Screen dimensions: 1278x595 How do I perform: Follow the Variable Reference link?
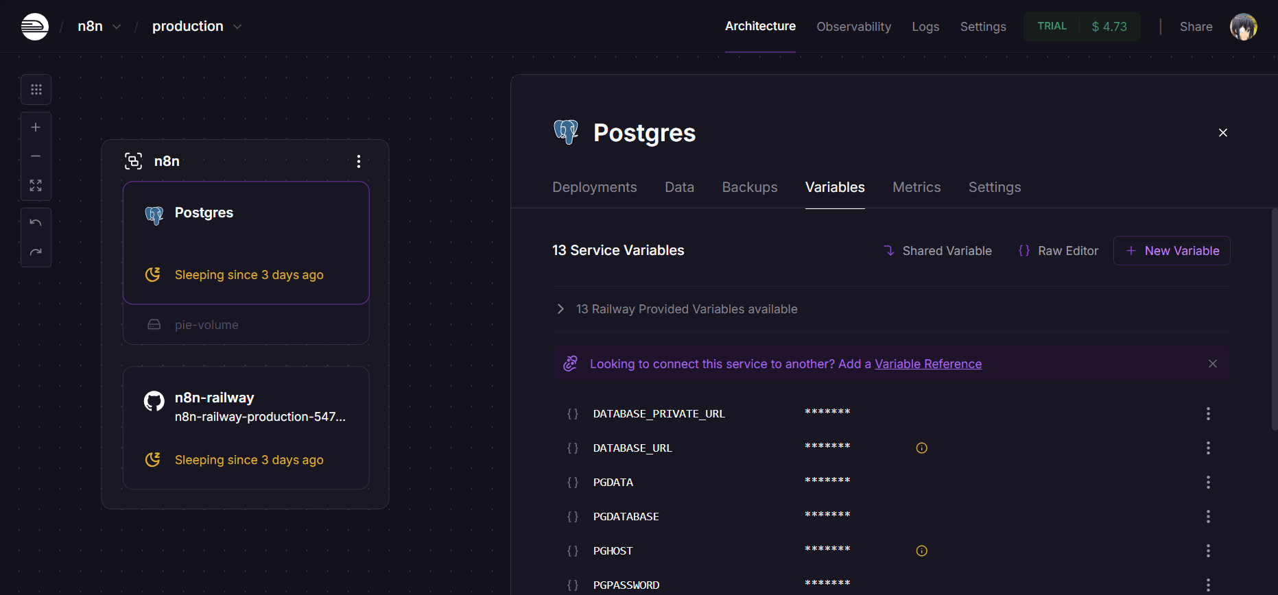point(928,364)
